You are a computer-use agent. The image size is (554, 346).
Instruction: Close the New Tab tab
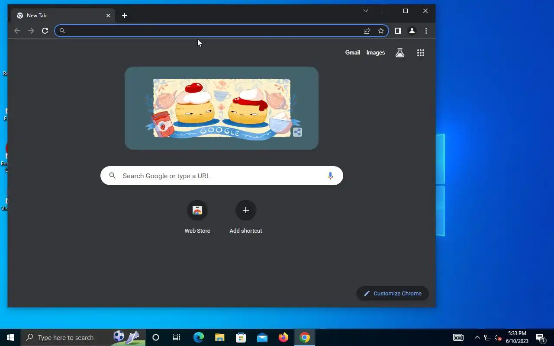(x=108, y=16)
